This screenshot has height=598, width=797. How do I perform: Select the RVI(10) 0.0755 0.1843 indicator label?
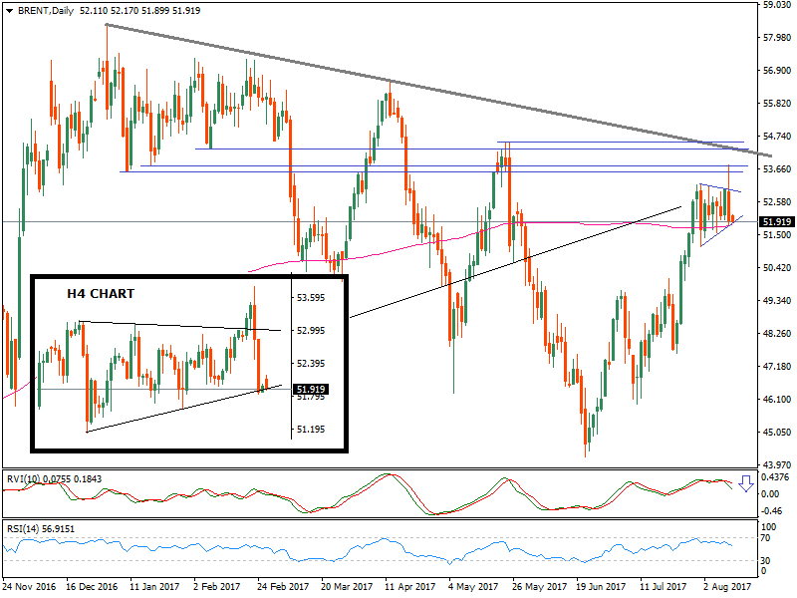pos(54,479)
